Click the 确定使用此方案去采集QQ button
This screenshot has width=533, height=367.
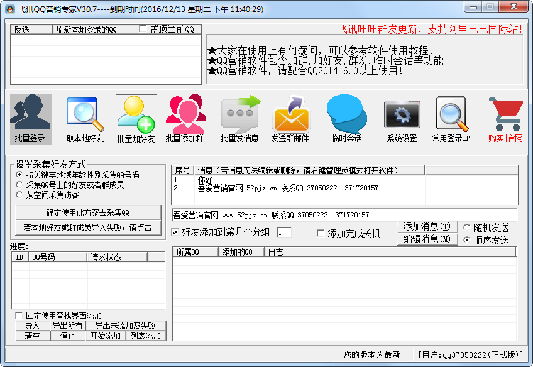point(87,212)
